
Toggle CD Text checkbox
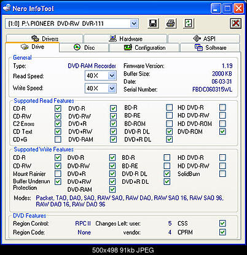tap(58, 131)
